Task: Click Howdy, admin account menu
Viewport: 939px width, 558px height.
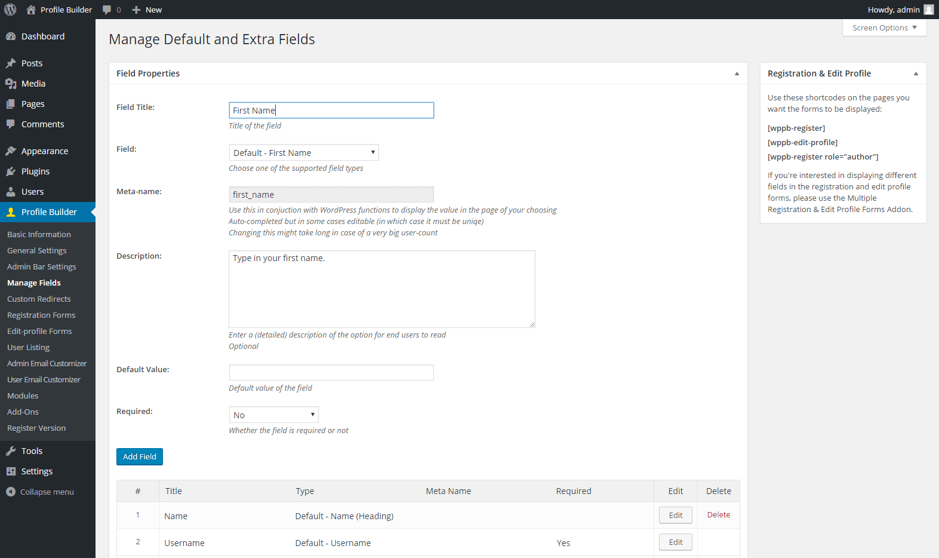Action: (x=900, y=10)
